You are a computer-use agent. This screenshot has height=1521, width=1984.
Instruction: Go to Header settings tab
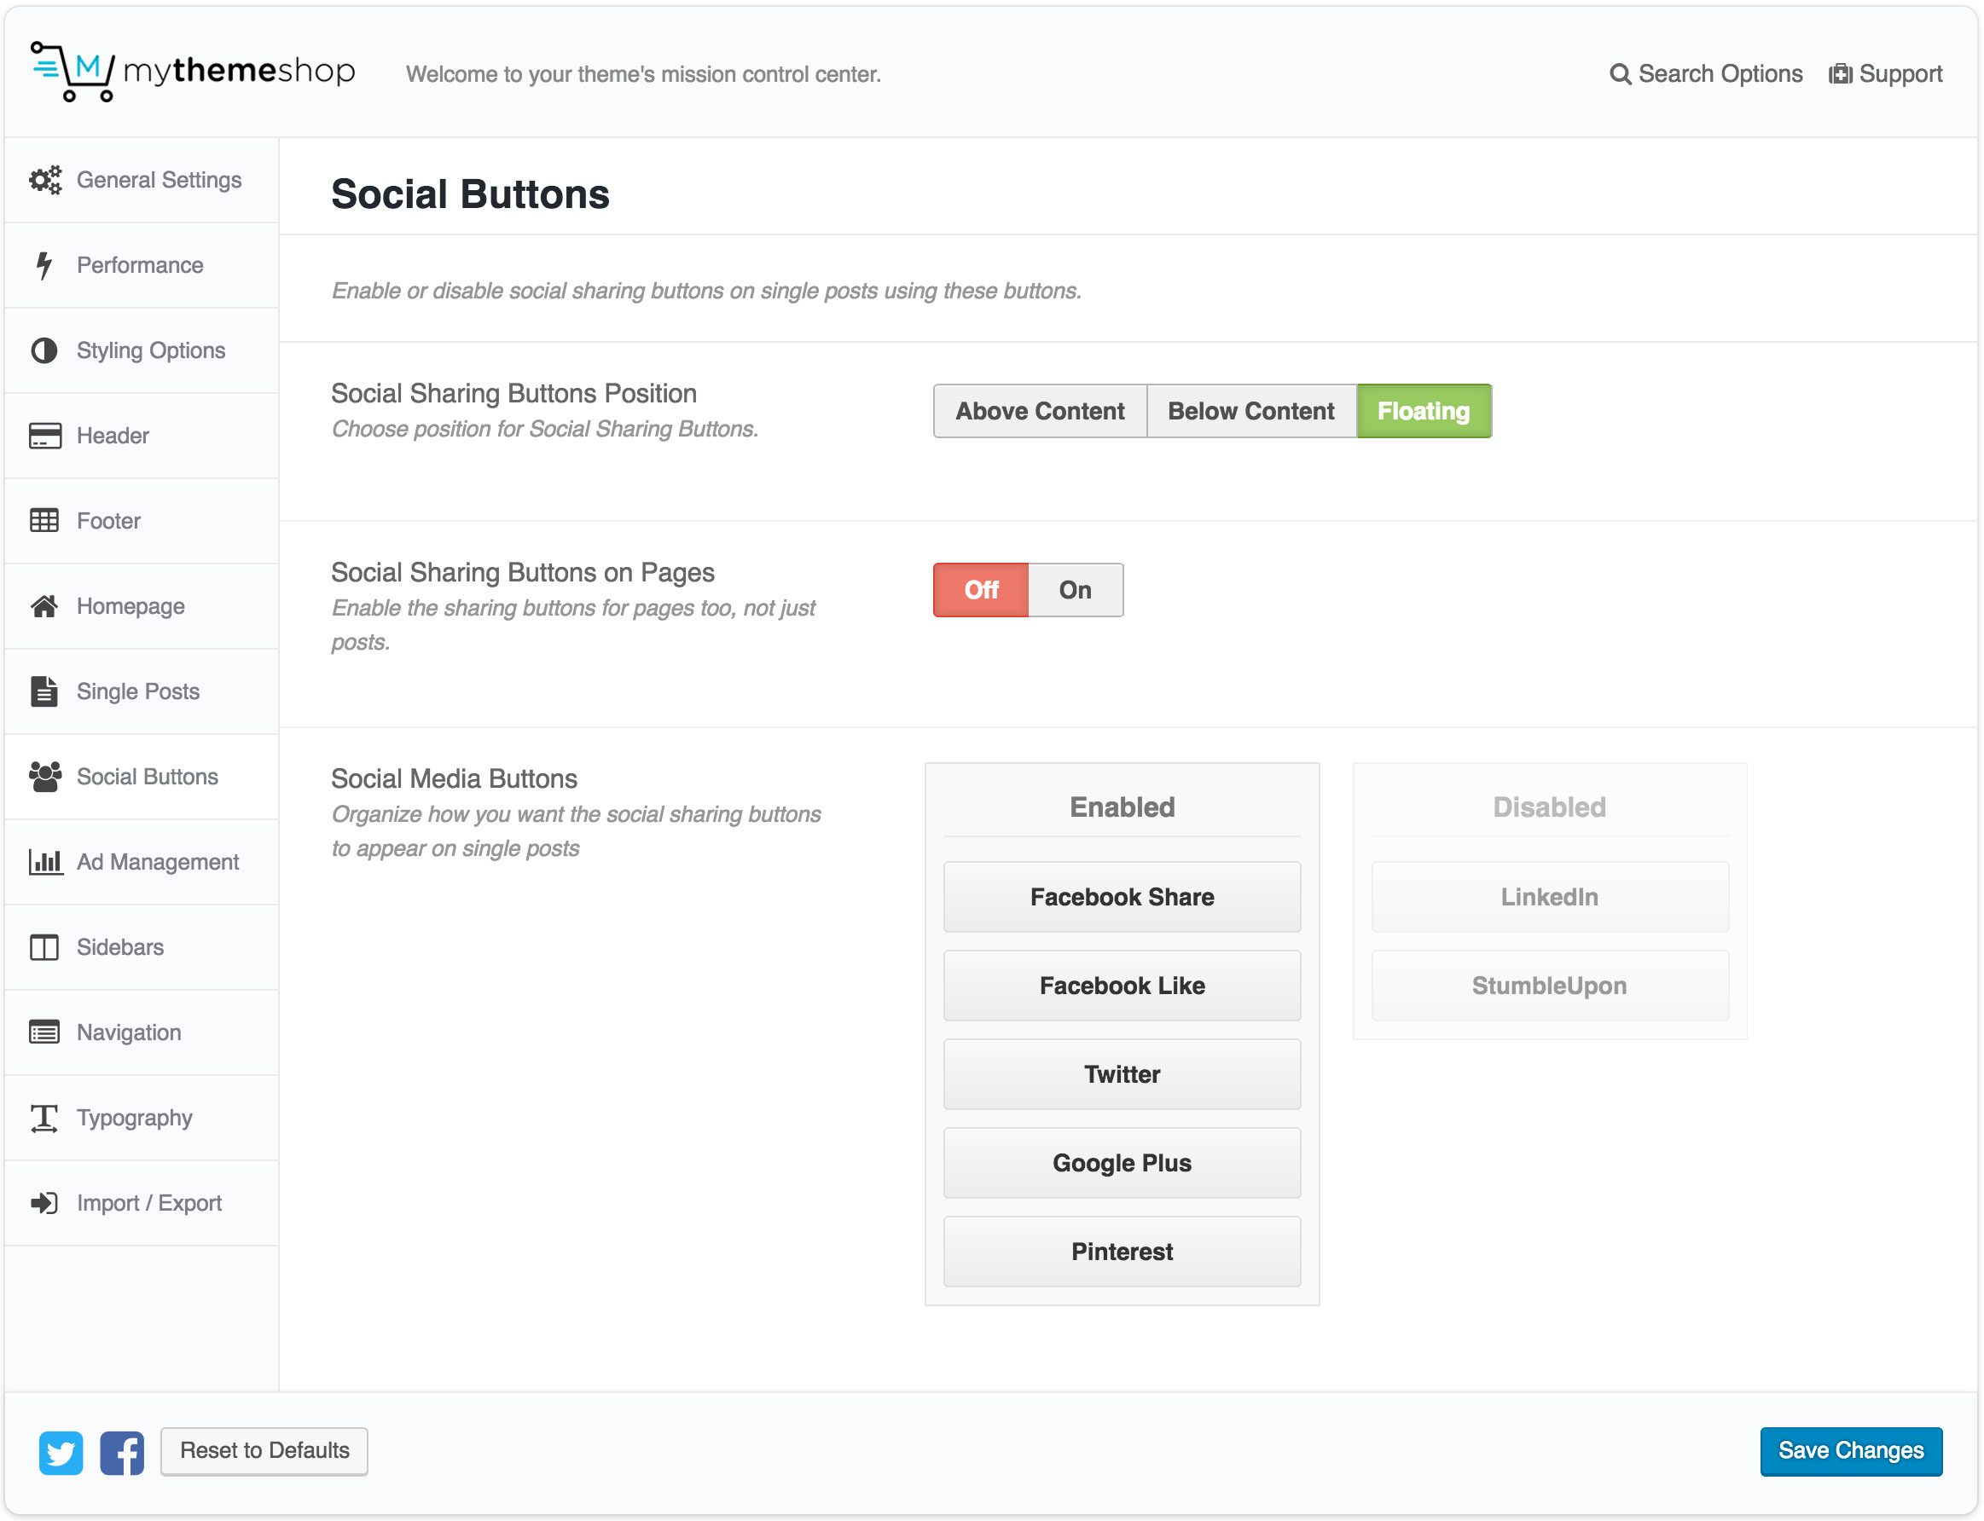pyautogui.click(x=142, y=436)
